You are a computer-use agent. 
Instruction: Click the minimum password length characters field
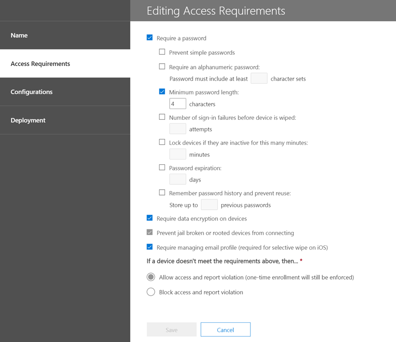pyautogui.click(x=178, y=104)
